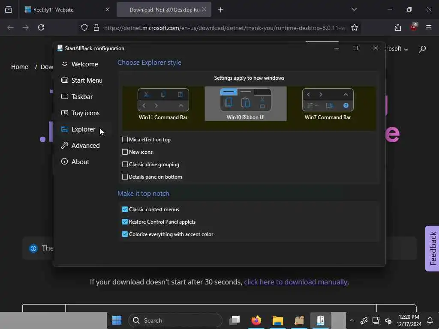Show hidden tray icons chevron
Image resolution: width=439 pixels, height=329 pixels.
coord(352,320)
